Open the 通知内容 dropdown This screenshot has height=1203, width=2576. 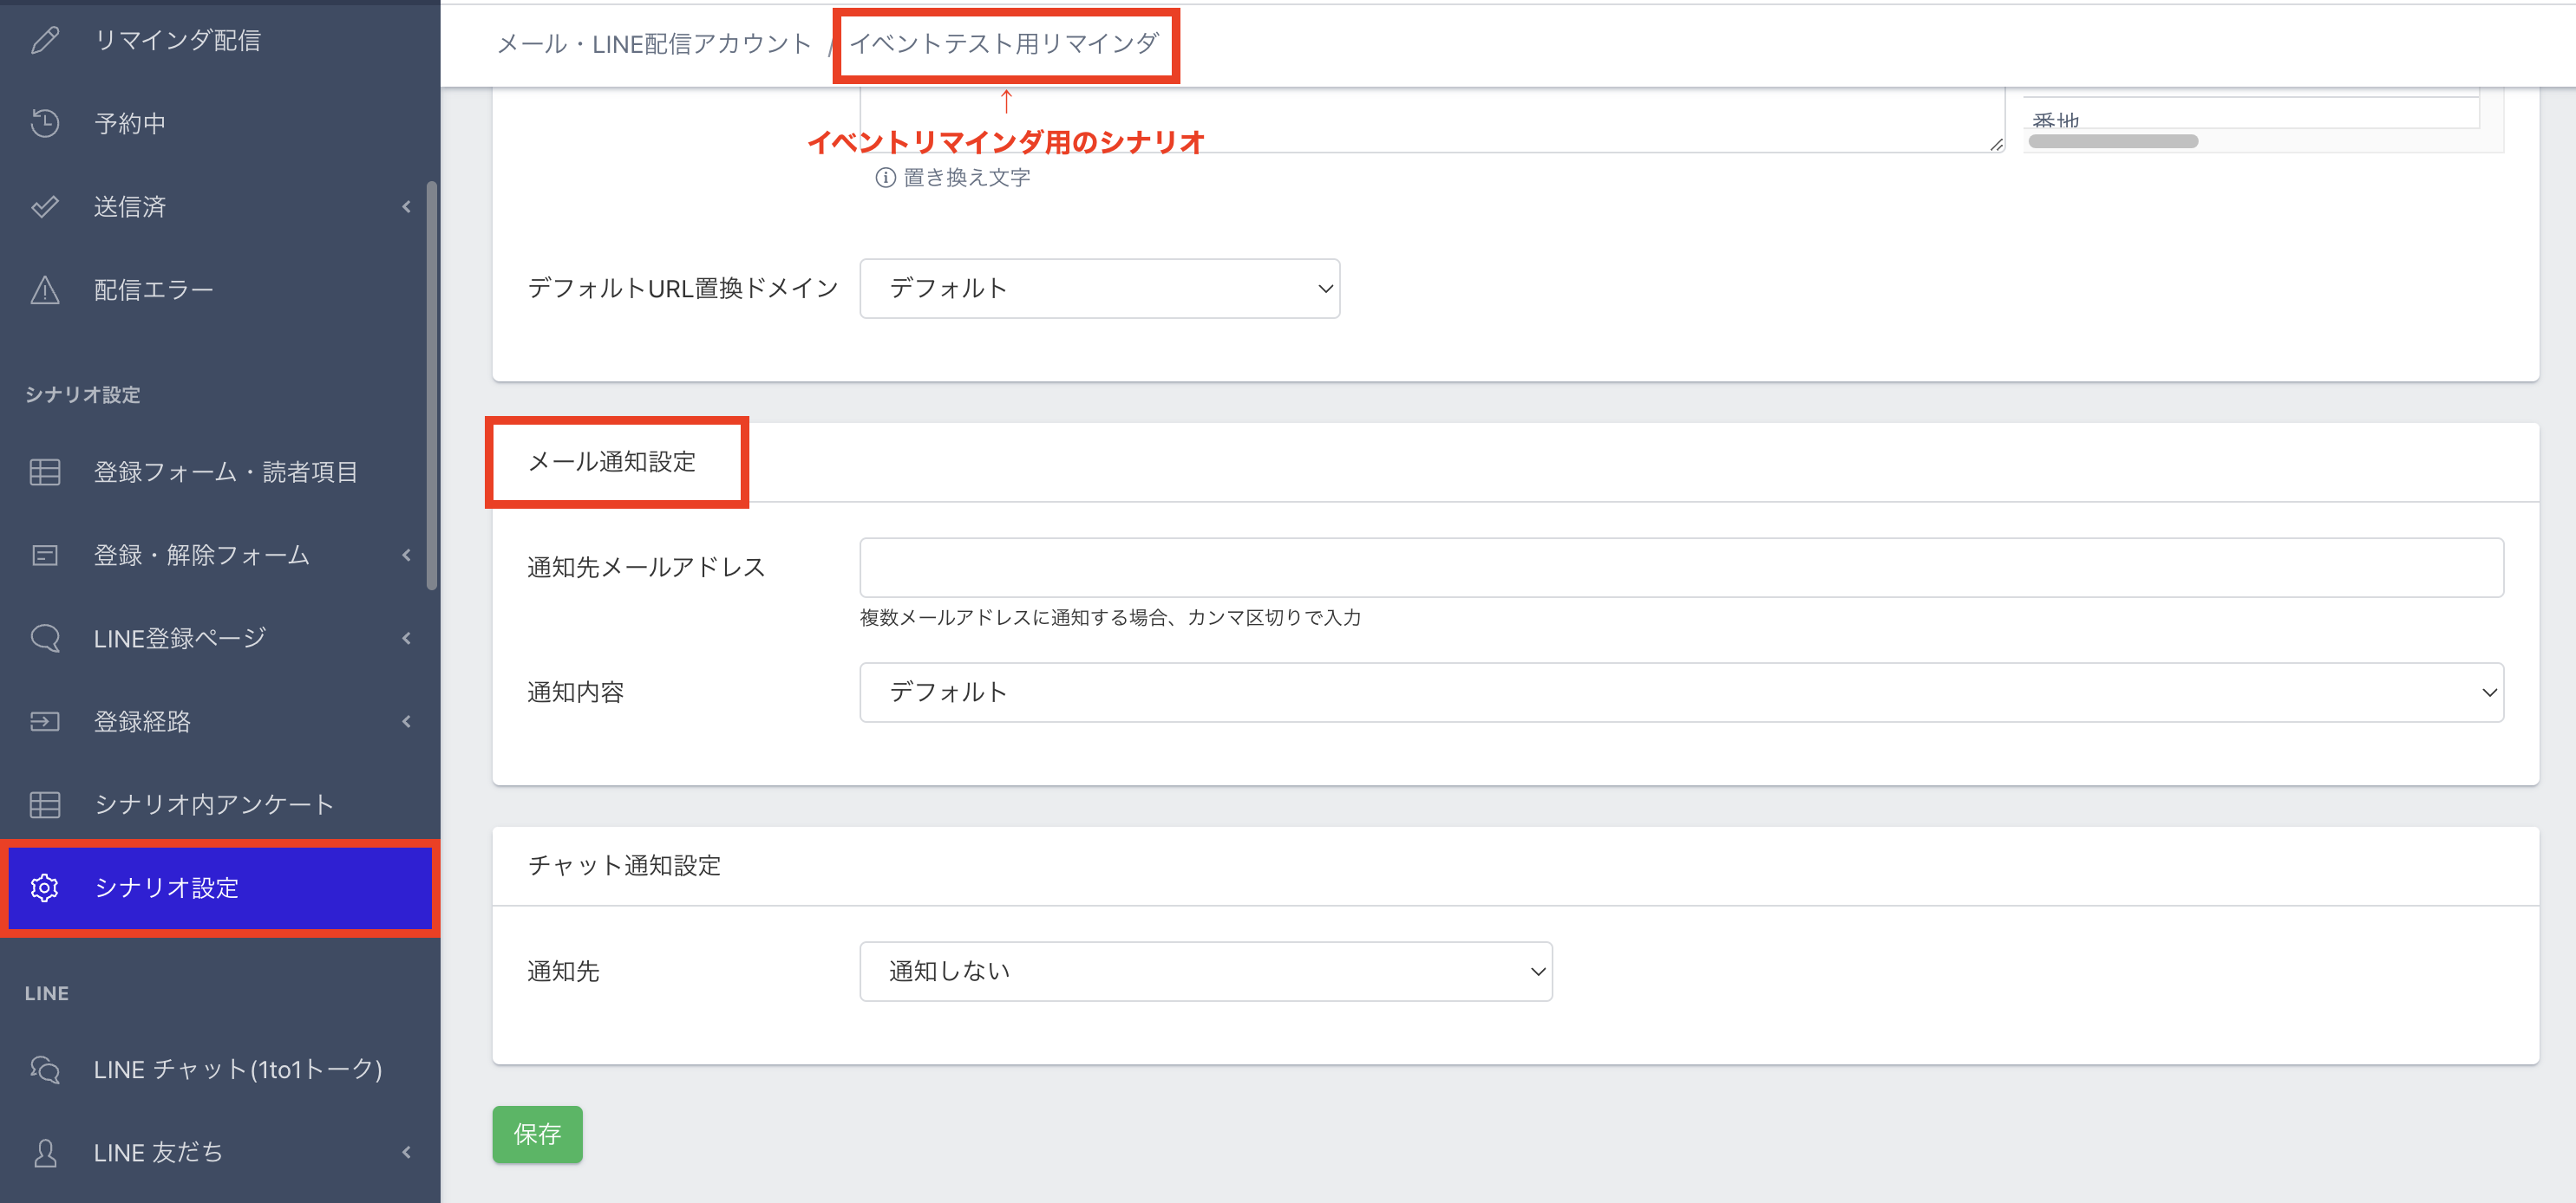pos(1680,693)
